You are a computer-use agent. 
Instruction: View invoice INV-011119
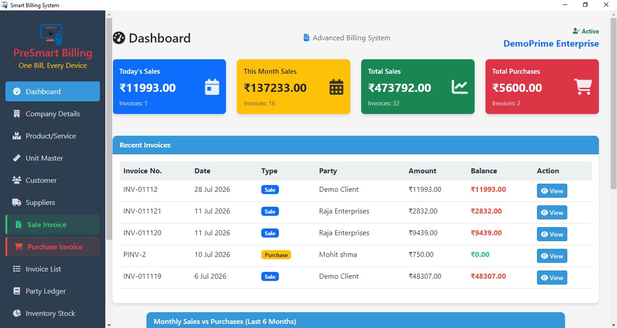552,278
